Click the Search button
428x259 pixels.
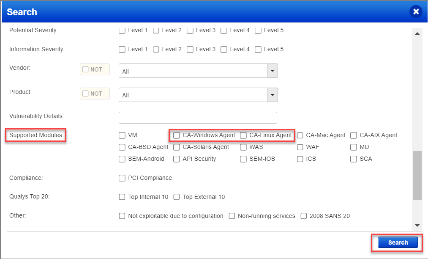click(397, 242)
